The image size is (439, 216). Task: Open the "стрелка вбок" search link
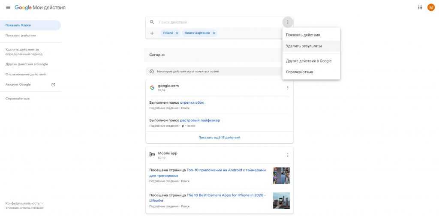click(x=192, y=103)
